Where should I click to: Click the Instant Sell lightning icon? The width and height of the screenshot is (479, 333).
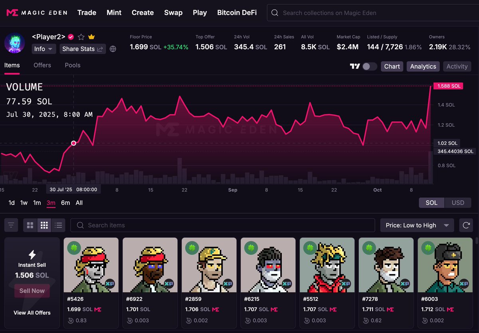pos(32,255)
